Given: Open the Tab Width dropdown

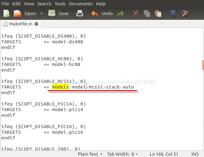Looking at the screenshot, I should pyautogui.click(x=122, y=154).
